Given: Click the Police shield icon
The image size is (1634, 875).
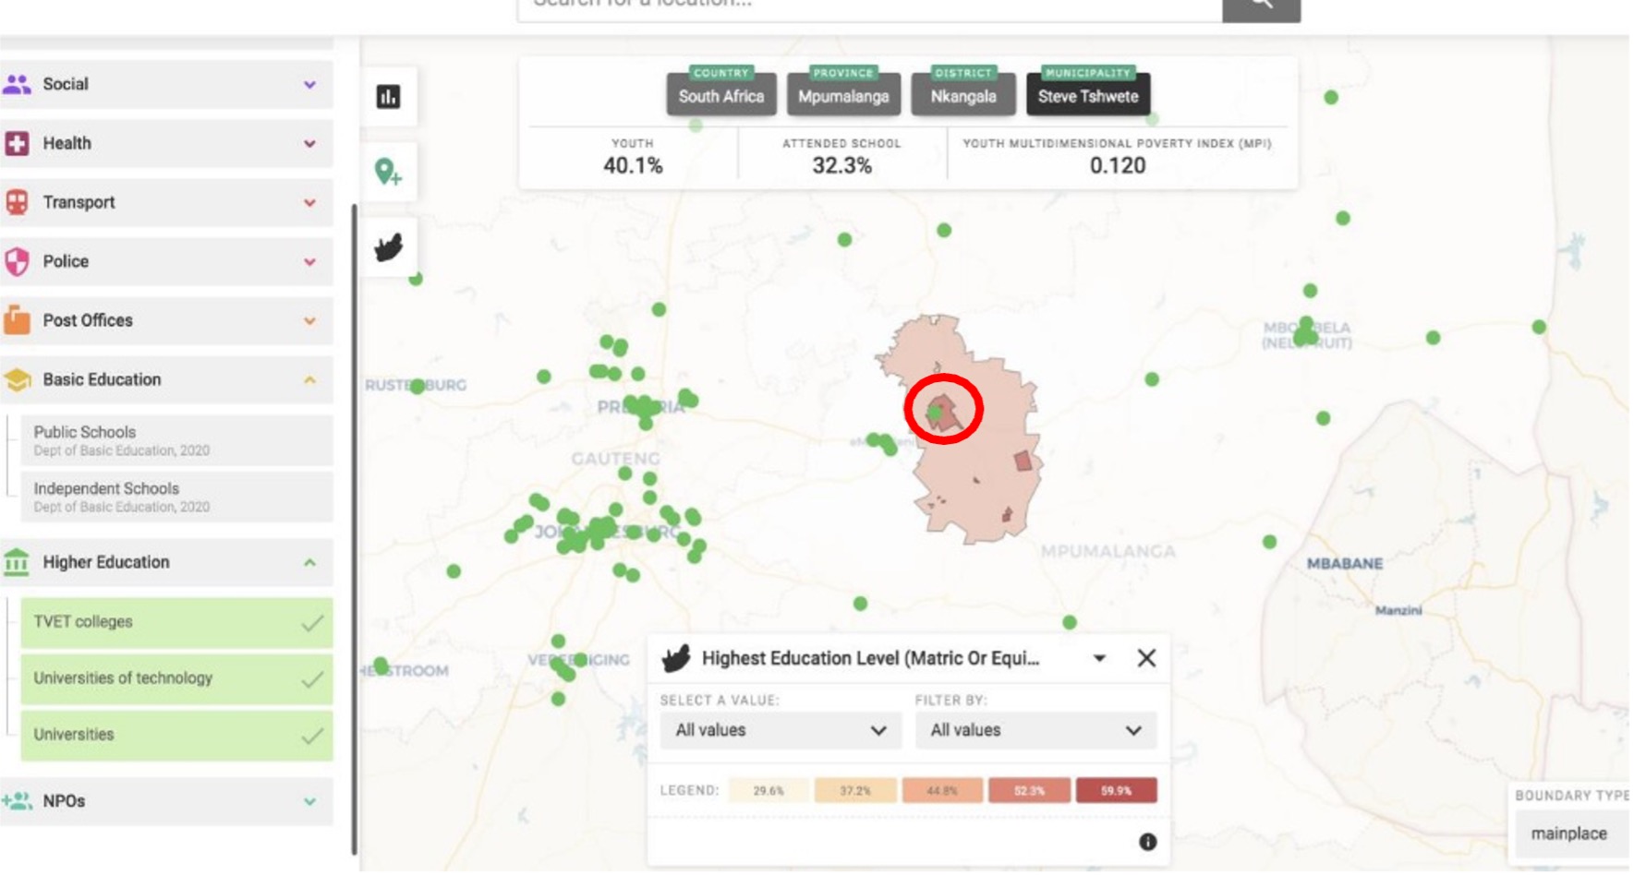Looking at the screenshot, I should 17,261.
